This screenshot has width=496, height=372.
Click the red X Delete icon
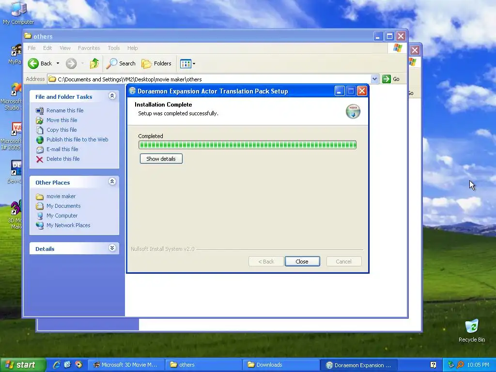(x=40, y=159)
